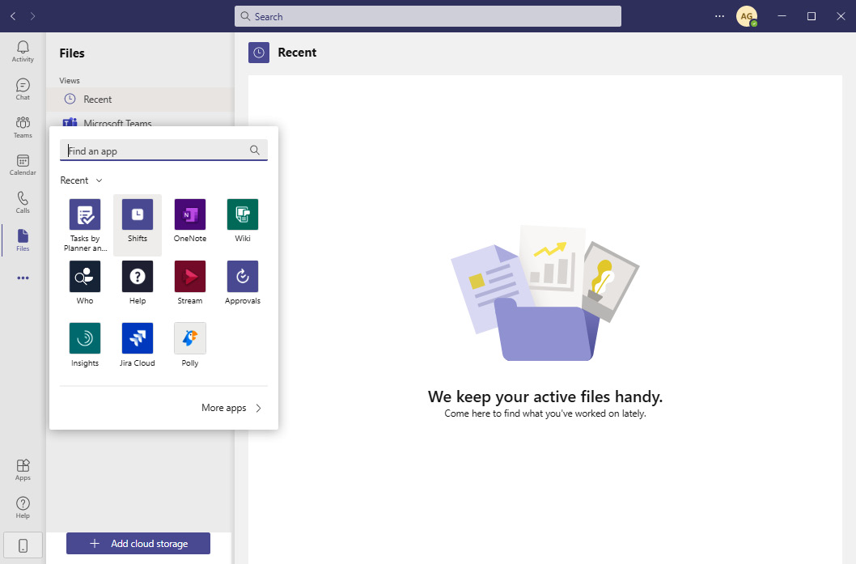Launch the Shifts app
Screen dimensions: 856x564
(138, 225)
